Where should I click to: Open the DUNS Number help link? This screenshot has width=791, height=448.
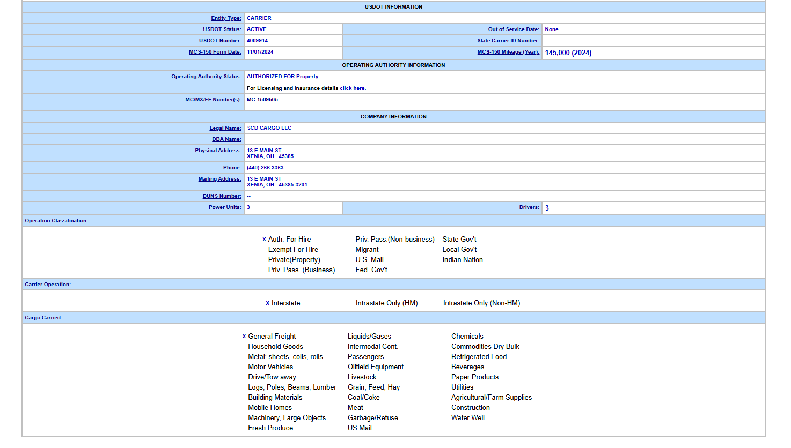tap(222, 196)
